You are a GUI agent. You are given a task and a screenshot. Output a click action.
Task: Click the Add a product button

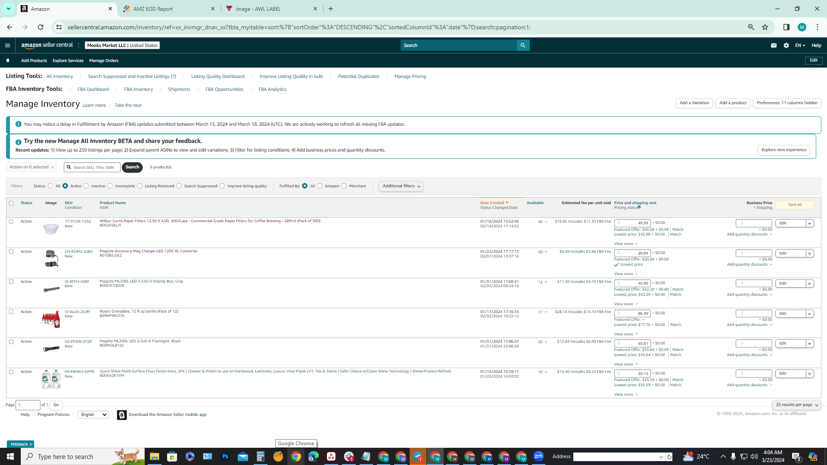(733, 103)
